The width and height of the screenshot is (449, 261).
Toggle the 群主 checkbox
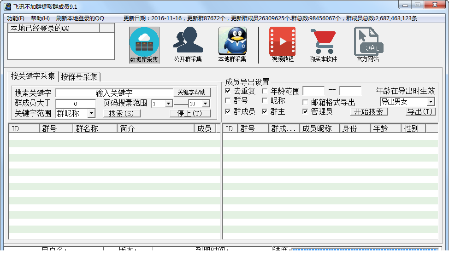tap(265, 111)
